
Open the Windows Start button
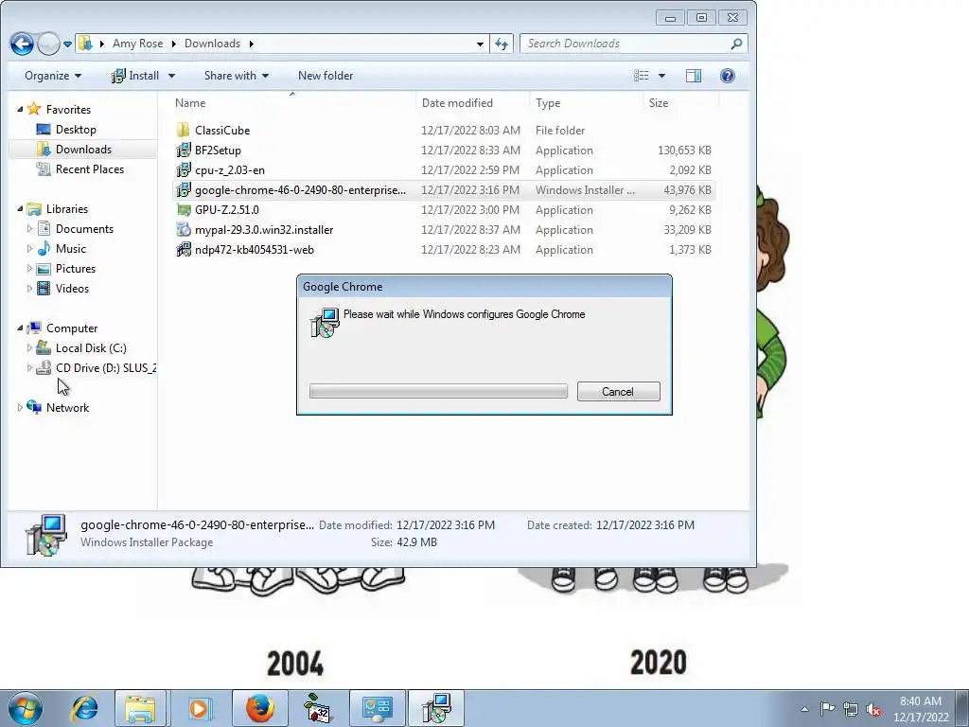click(x=26, y=708)
